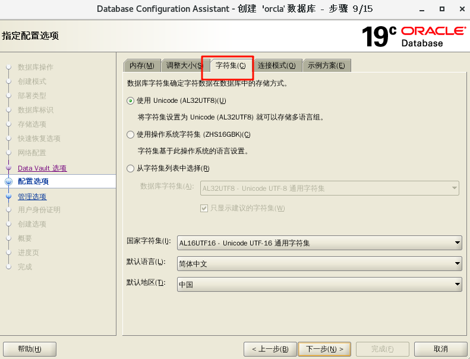
Task: Open the 连接模式 tab
Action: pyautogui.click(x=276, y=65)
